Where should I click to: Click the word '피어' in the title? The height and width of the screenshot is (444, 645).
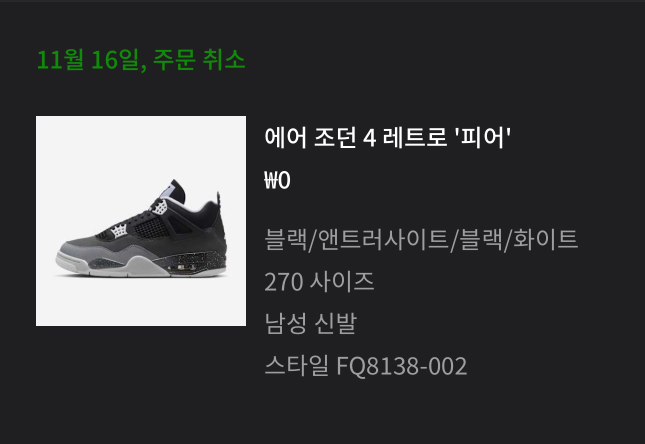pos(481,138)
